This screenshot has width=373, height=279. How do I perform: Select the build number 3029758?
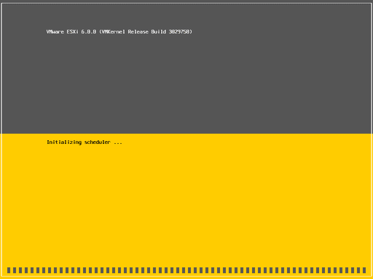point(179,32)
